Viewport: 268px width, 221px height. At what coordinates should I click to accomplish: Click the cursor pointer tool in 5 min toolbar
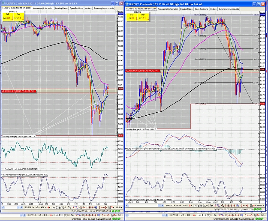69,207
